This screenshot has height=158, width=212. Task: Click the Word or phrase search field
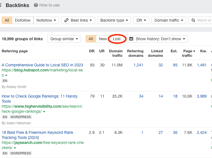coord(204,20)
